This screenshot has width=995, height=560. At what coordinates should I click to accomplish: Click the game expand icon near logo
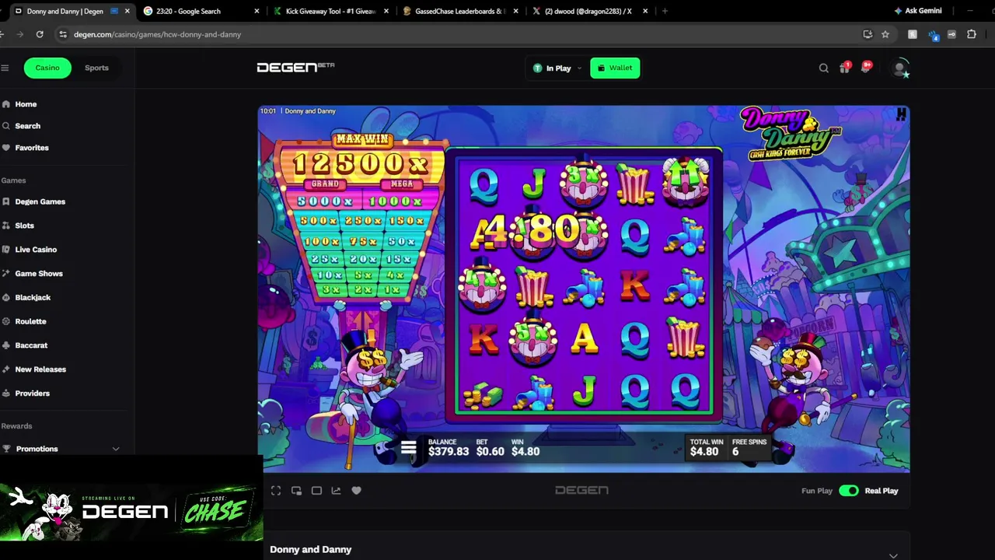coord(901,115)
